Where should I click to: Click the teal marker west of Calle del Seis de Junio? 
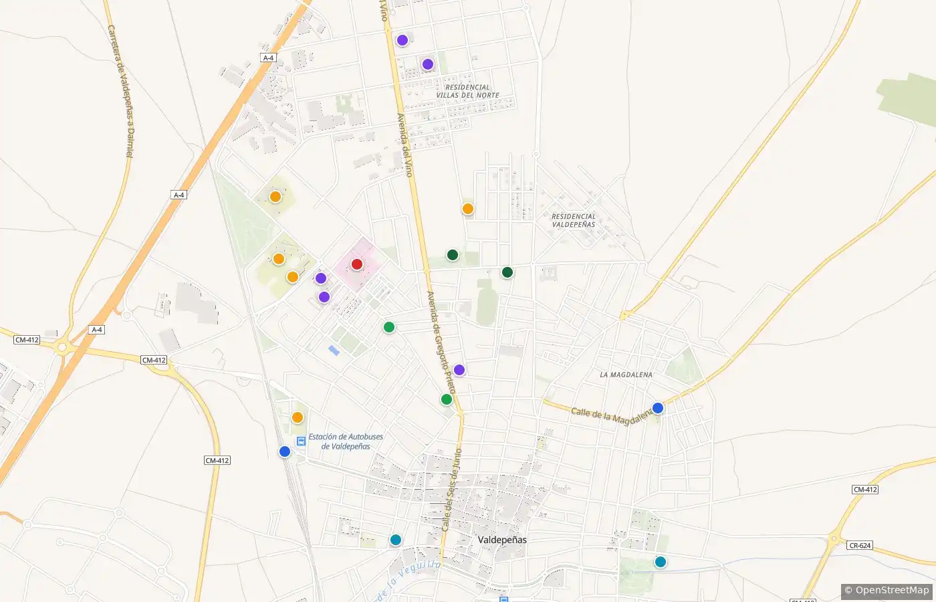(x=396, y=540)
